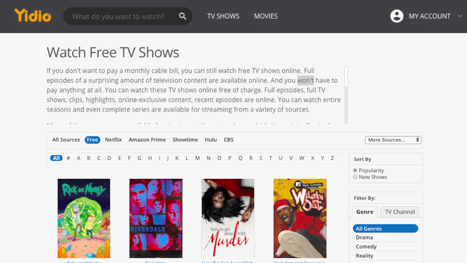This screenshot has height=263, width=467.
Task: Open How to Get Away with Murder poster
Action: point(228,218)
